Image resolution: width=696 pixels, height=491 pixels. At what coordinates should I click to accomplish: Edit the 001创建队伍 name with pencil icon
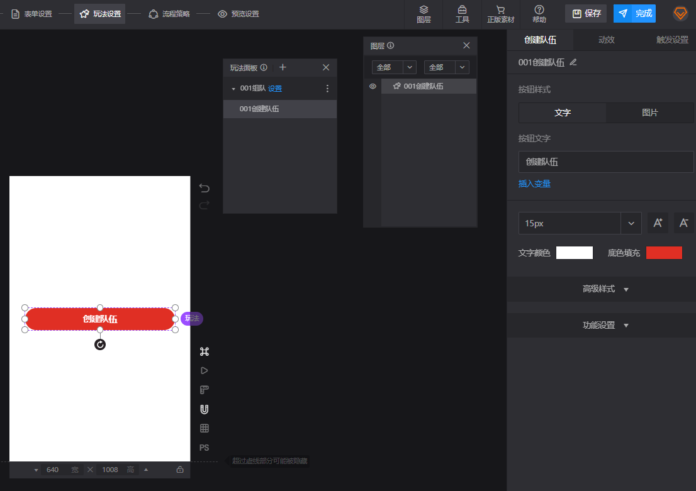(573, 62)
